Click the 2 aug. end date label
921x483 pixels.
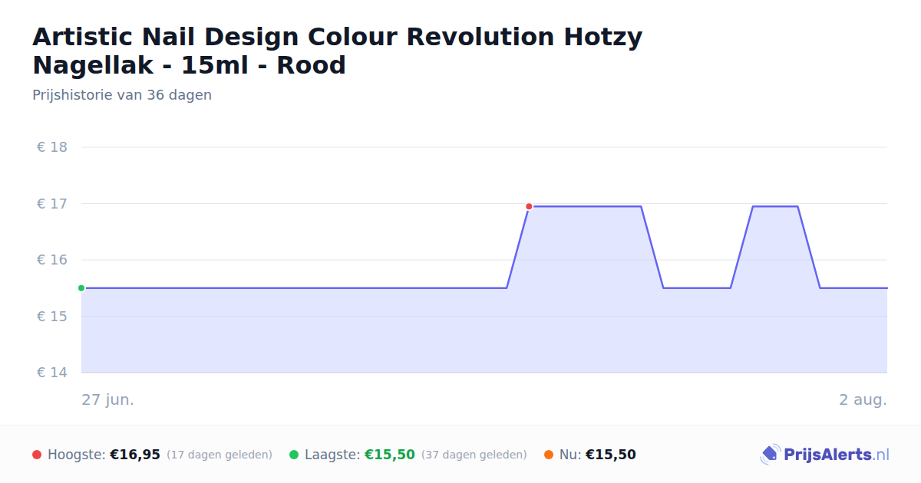point(863,399)
